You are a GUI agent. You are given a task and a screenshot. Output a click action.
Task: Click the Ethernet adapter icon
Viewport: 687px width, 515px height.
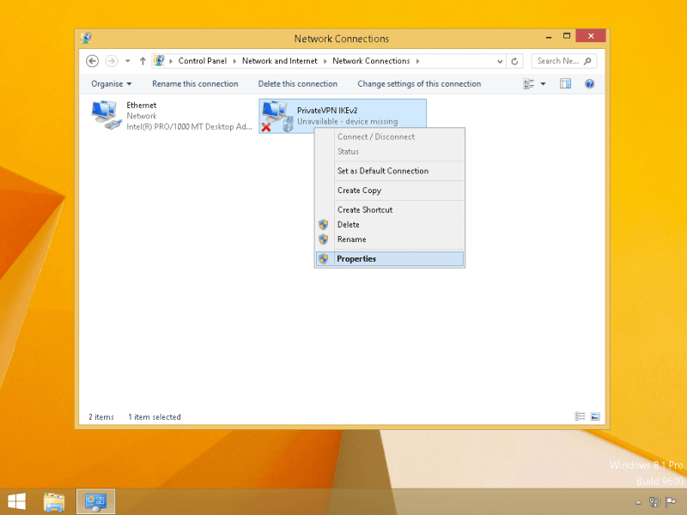point(106,115)
